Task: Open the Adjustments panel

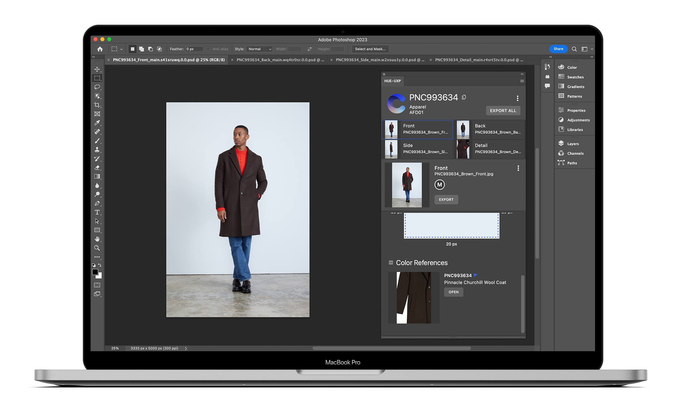Action: (578, 120)
